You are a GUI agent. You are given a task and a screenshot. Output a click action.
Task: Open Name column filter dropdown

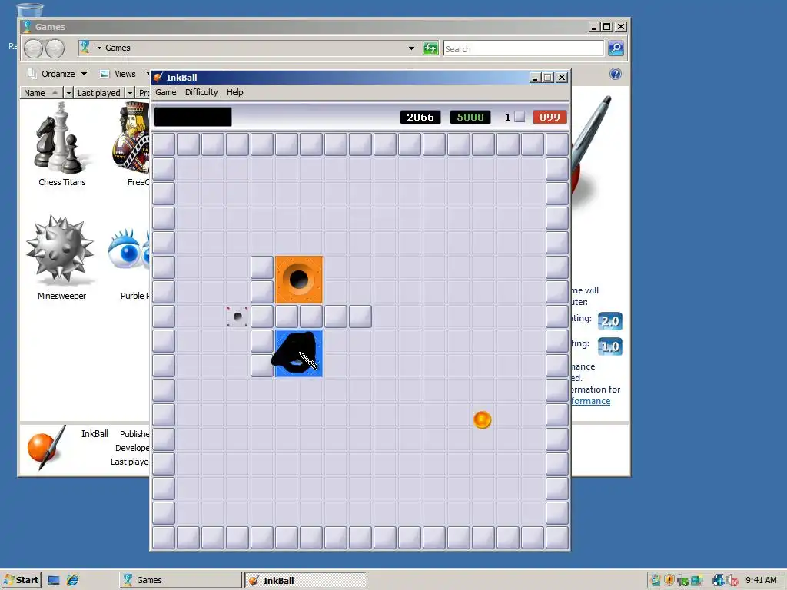coord(68,93)
